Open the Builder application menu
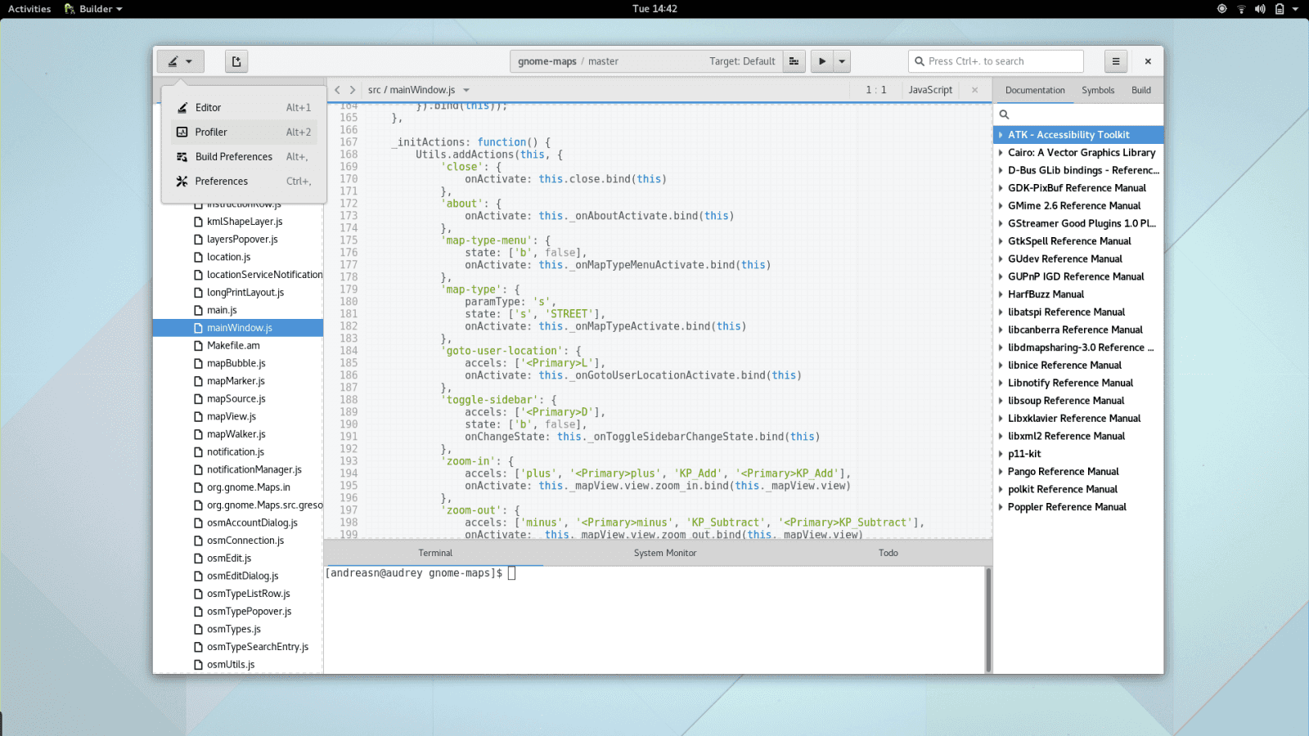This screenshot has height=736, width=1309. click(x=93, y=9)
